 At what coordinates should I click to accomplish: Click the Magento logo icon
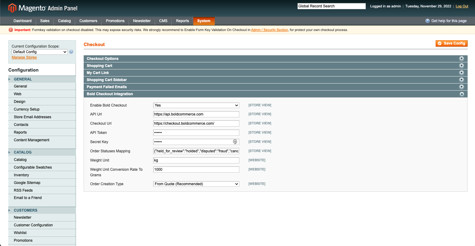(x=12, y=8)
